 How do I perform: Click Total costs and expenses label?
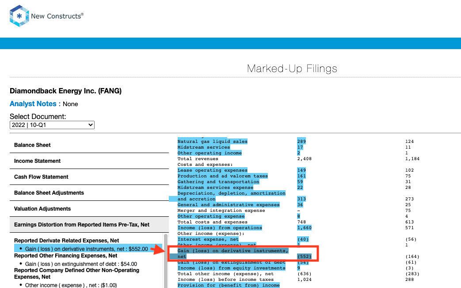click(212, 222)
